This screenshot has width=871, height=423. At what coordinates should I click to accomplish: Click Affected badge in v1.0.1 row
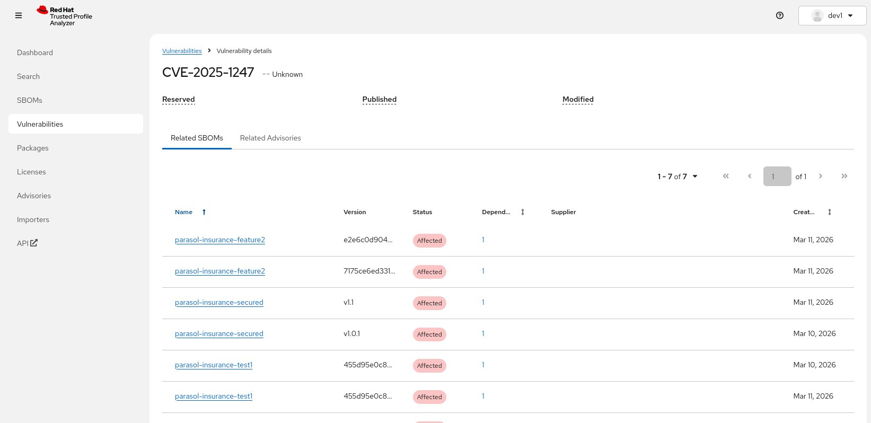tap(429, 334)
